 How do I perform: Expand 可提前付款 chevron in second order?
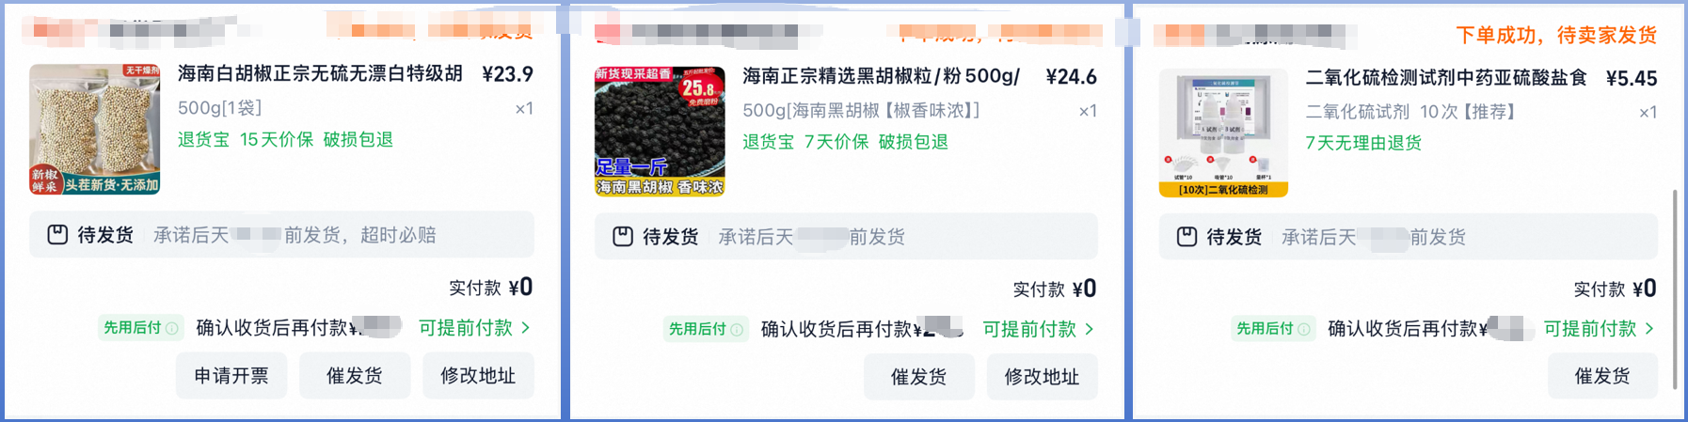pyautogui.click(x=1090, y=329)
